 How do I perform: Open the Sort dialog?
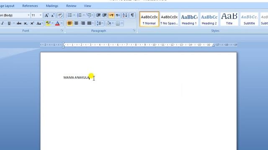(x=125, y=15)
